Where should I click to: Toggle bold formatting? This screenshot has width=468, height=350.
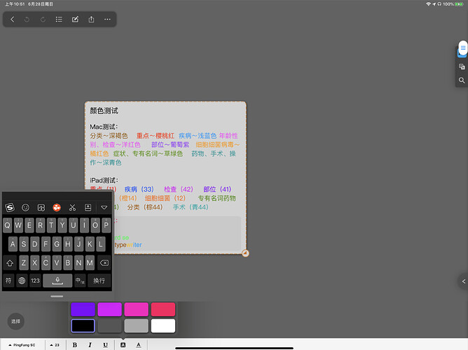75,345
